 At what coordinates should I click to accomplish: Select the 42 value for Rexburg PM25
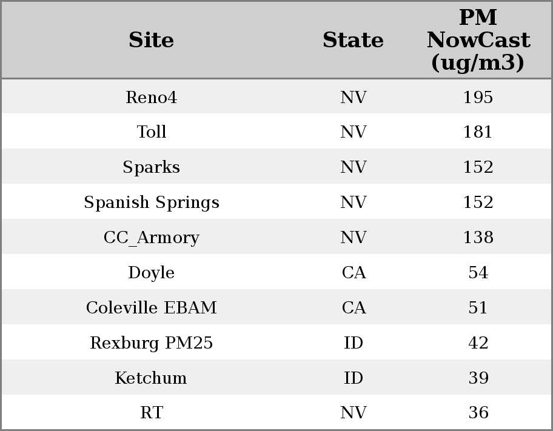tap(478, 343)
